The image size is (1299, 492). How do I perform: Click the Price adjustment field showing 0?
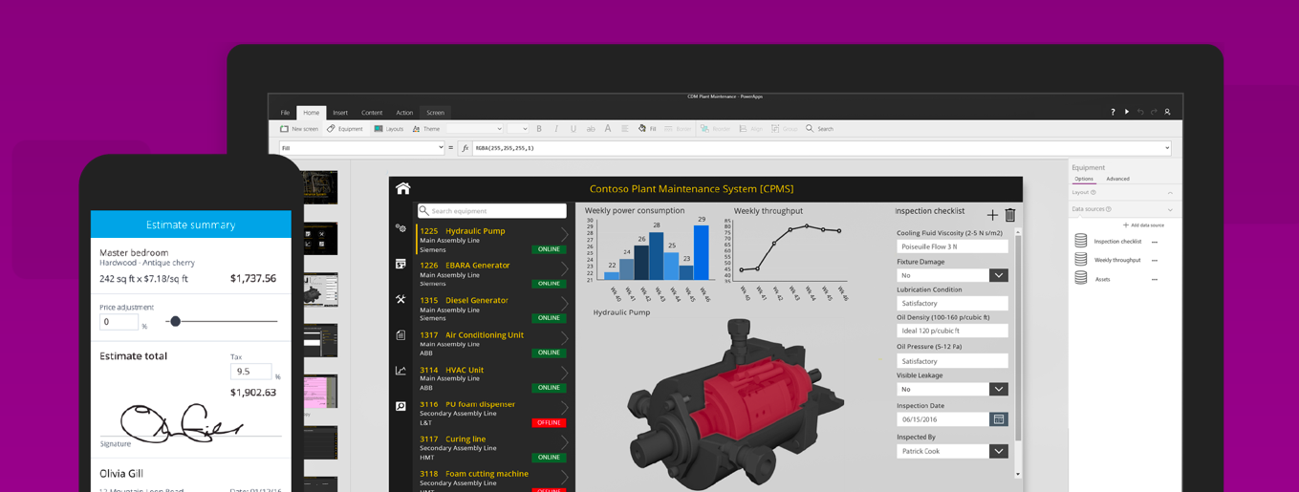pyautogui.click(x=119, y=322)
